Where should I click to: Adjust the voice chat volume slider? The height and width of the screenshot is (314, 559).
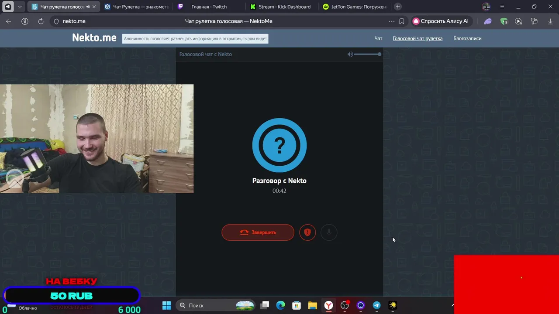click(368, 54)
